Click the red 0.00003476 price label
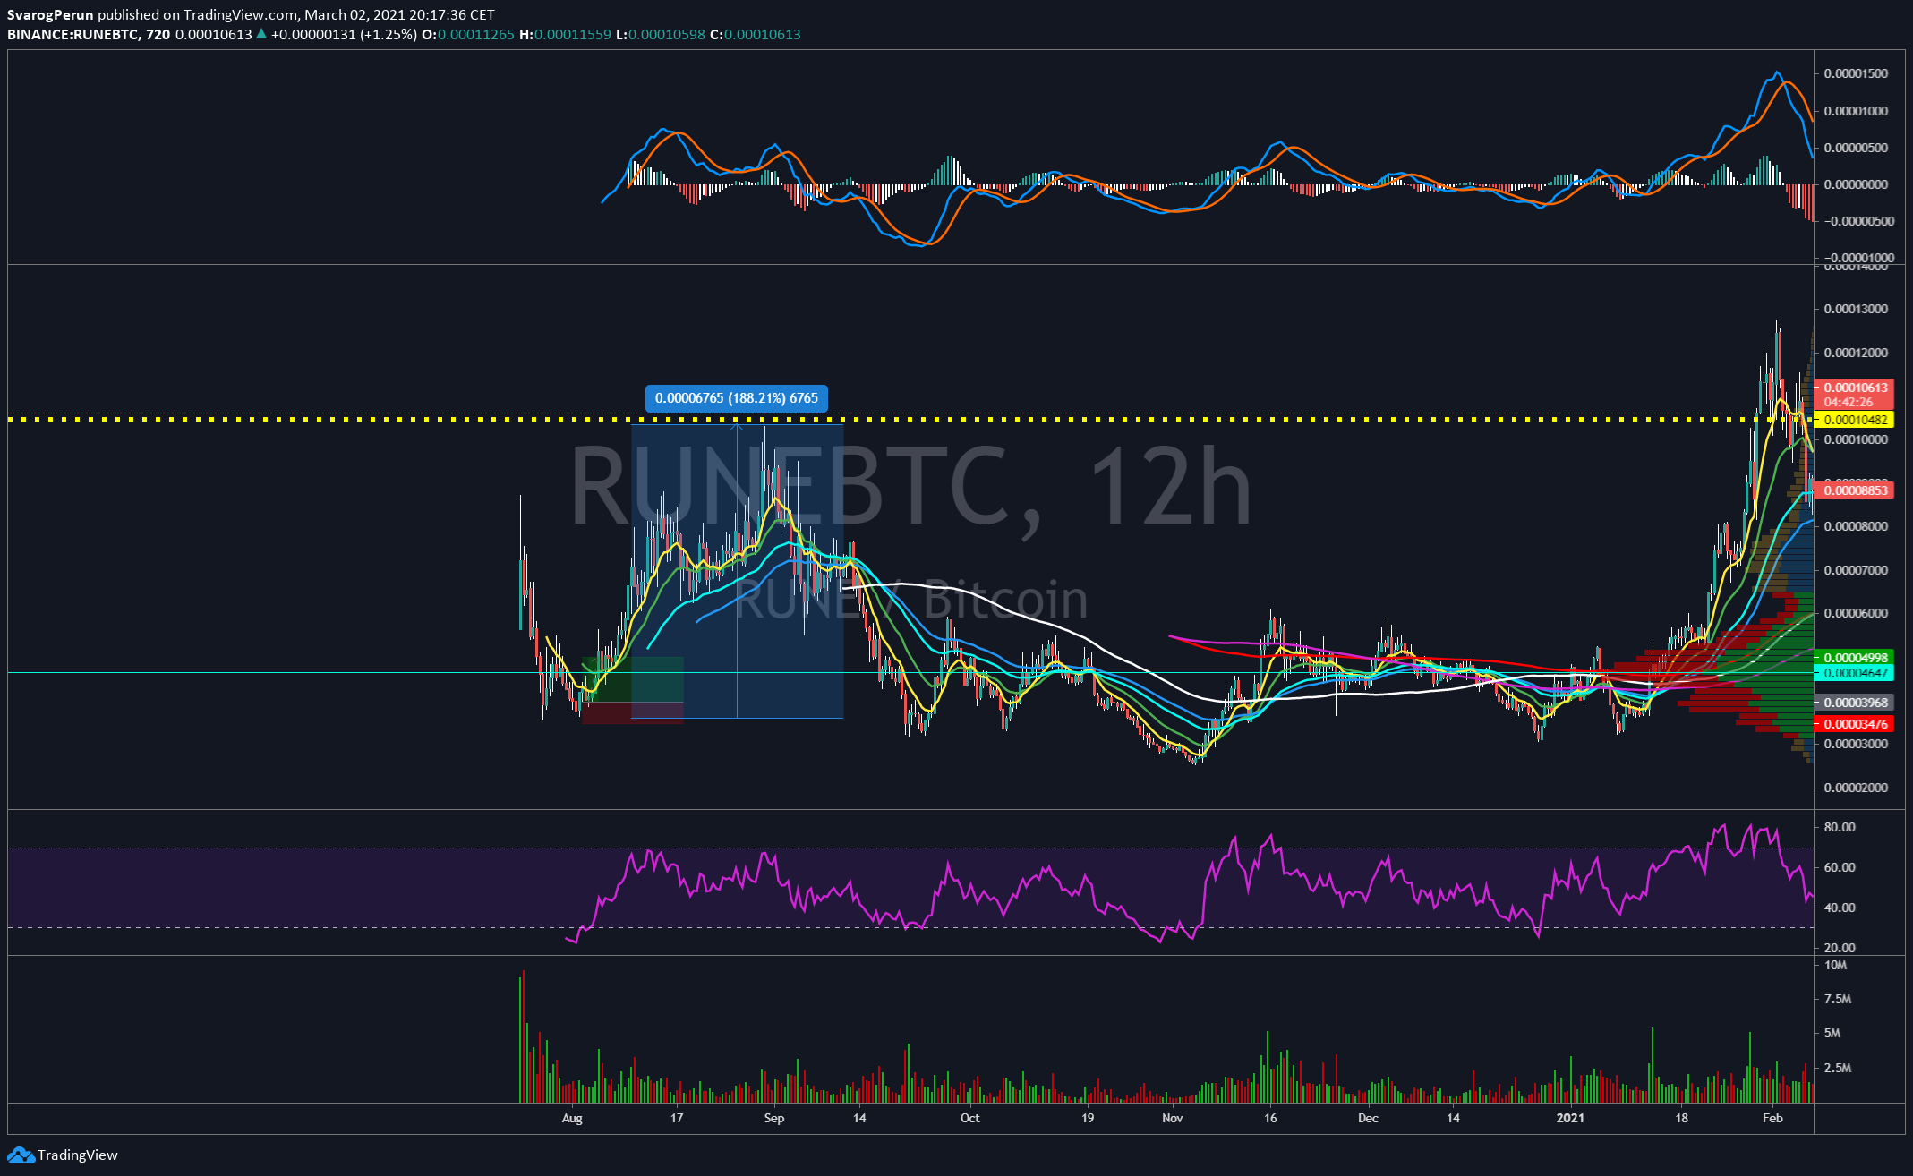The width and height of the screenshot is (1913, 1176). pyautogui.click(x=1856, y=724)
